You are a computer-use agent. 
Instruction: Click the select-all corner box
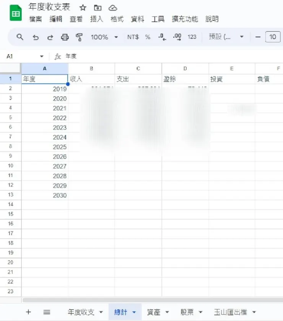pyautogui.click(x=10, y=69)
